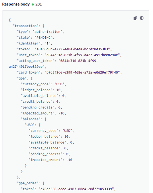Click gpa_order token value c78ca338
Viewport: 153px width, 193px height.
[x=76, y=189]
